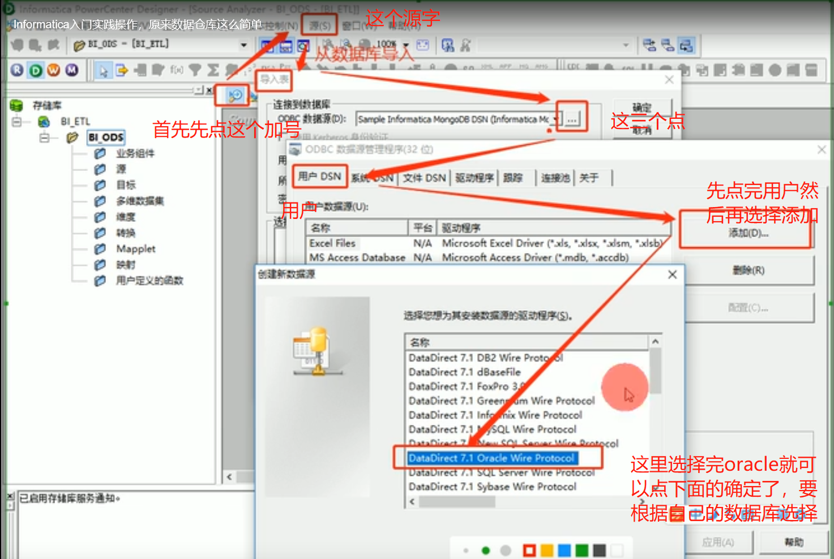The height and width of the screenshot is (559, 834).
Task: Pick the orange annotation color swatch
Action: (x=546, y=549)
